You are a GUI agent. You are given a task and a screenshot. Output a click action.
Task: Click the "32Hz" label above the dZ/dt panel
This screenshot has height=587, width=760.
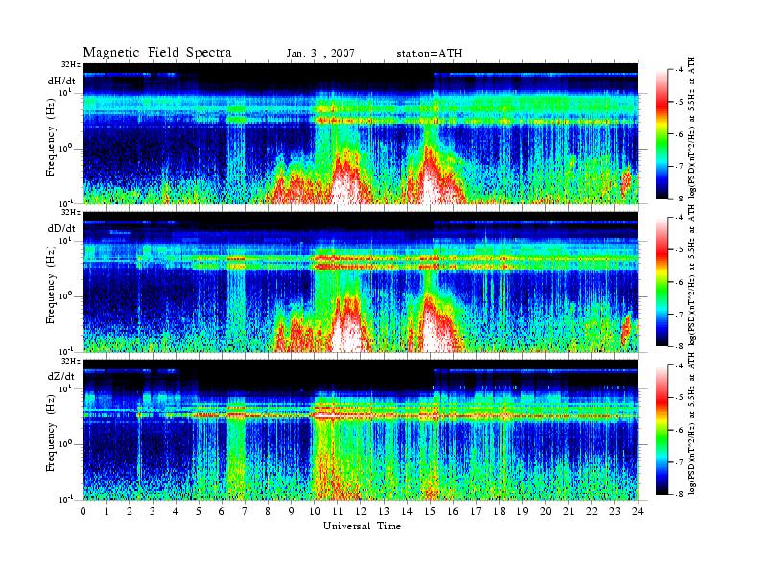click(x=71, y=361)
